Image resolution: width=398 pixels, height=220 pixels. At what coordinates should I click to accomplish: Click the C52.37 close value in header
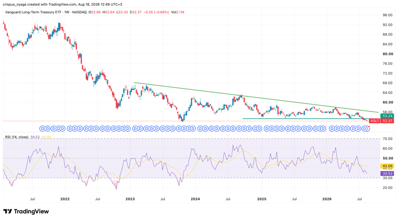point(136,12)
